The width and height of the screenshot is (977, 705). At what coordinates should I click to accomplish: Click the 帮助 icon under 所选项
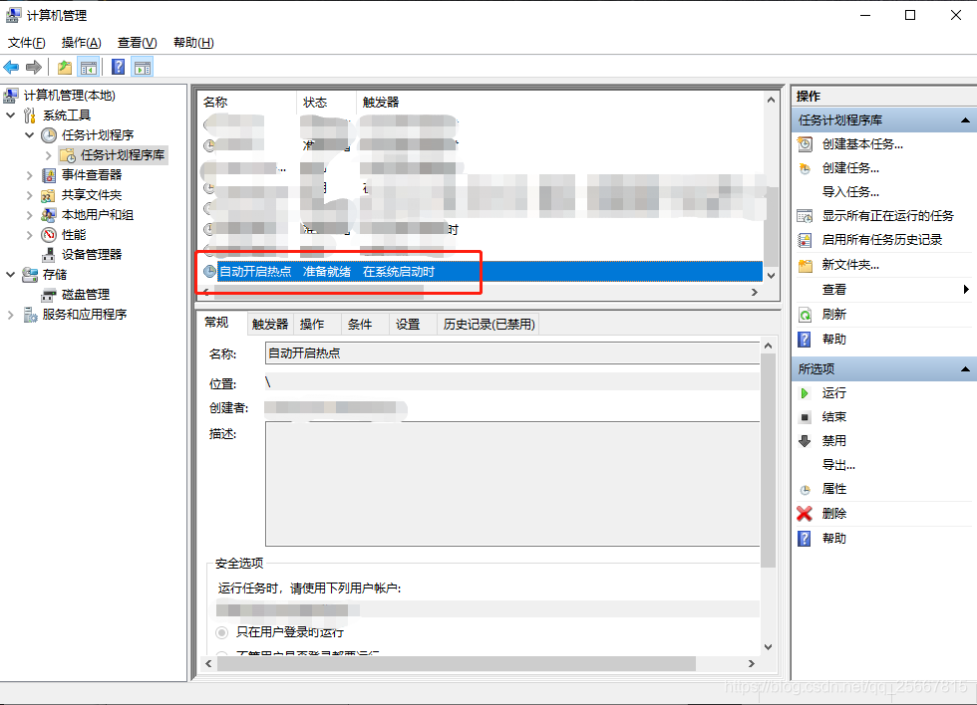(x=805, y=539)
